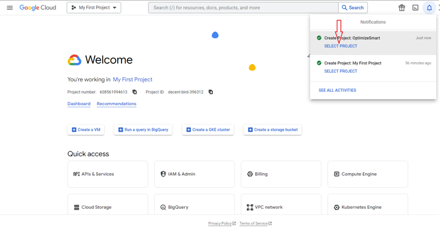Copy the project ID

pyautogui.click(x=211, y=92)
